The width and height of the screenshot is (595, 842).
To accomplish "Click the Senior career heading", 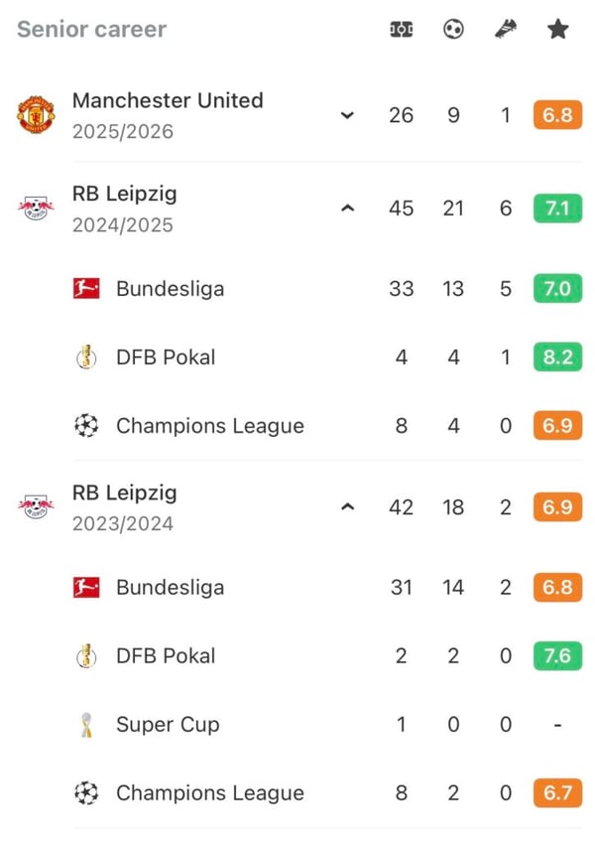I will [90, 29].
